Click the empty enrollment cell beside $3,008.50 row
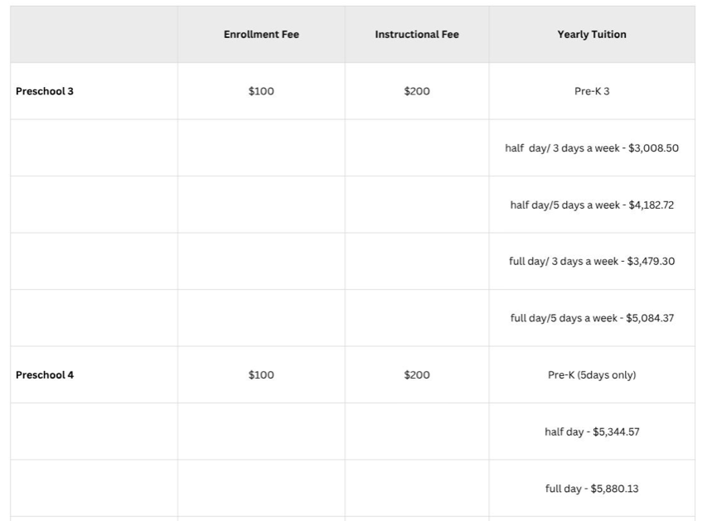 (x=261, y=148)
